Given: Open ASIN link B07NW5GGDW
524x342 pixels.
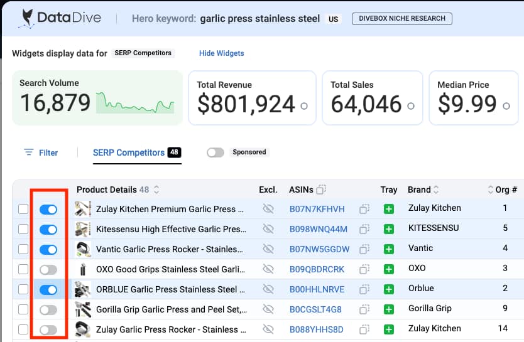Looking at the screenshot, I should 319,249.
